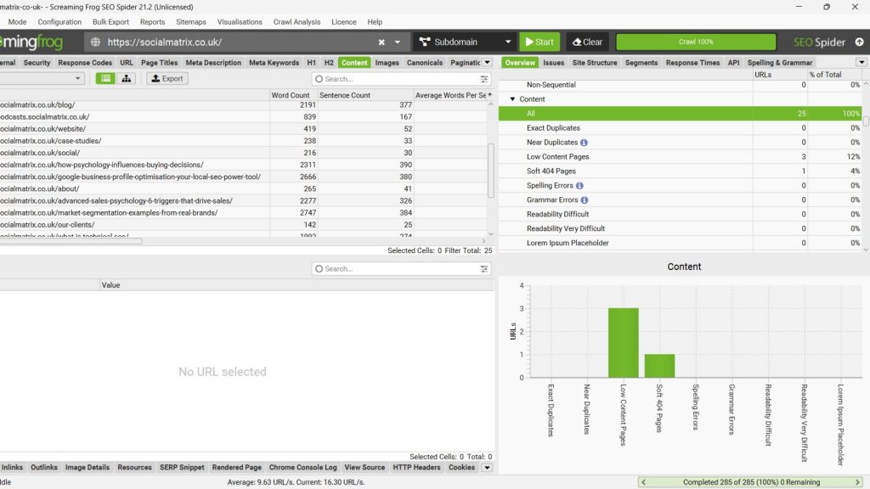Open filter options in upper search box
870x489 pixels.
pyautogui.click(x=484, y=79)
